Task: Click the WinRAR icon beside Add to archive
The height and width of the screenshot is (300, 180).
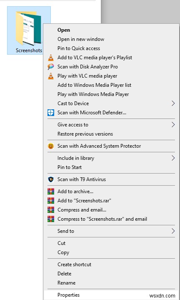Action: click(51, 192)
